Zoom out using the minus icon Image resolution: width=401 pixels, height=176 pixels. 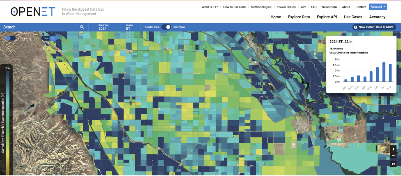coord(393,156)
